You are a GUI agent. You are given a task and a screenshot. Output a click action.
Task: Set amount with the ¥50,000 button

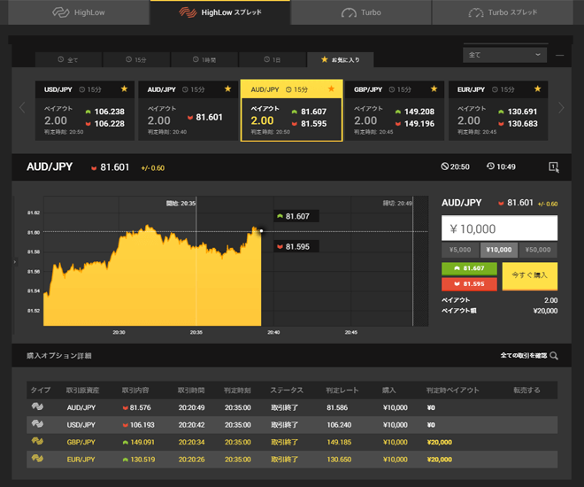(538, 250)
